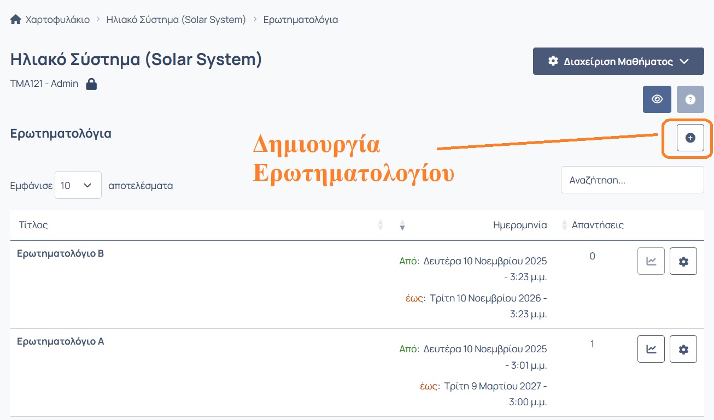The height and width of the screenshot is (420, 714).
Task: Sort table by Τίτλος column
Action: coord(33,225)
